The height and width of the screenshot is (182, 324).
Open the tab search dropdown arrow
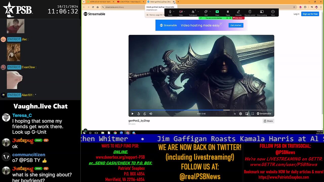(x=84, y=2)
